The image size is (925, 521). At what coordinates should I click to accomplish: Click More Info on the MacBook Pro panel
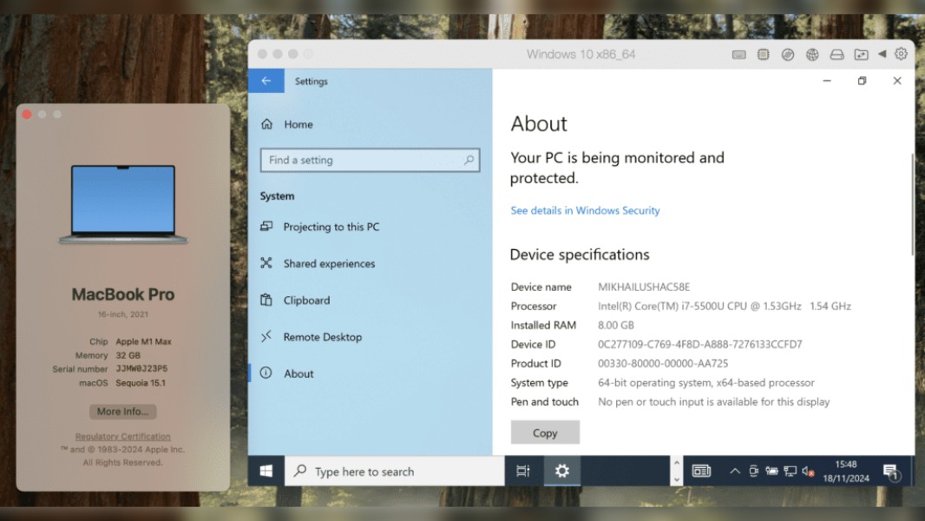(x=121, y=412)
